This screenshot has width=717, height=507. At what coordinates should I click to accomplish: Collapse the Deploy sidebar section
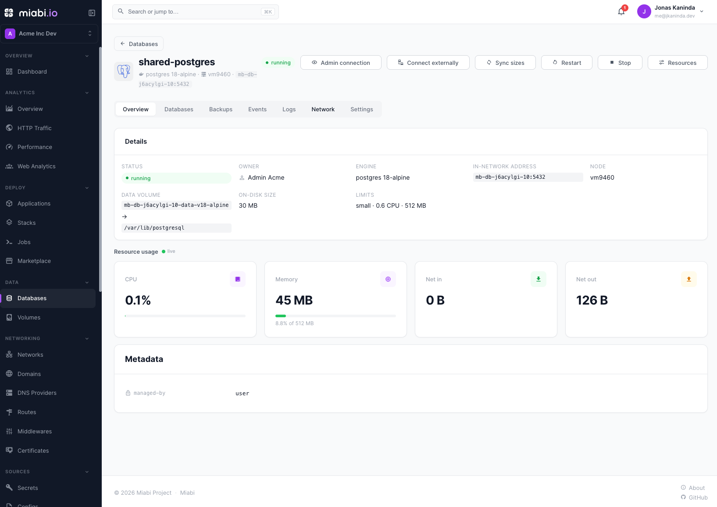click(87, 188)
